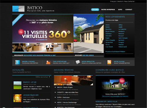
Task: Open the Nous Contacter top link
Action: [129, 1]
